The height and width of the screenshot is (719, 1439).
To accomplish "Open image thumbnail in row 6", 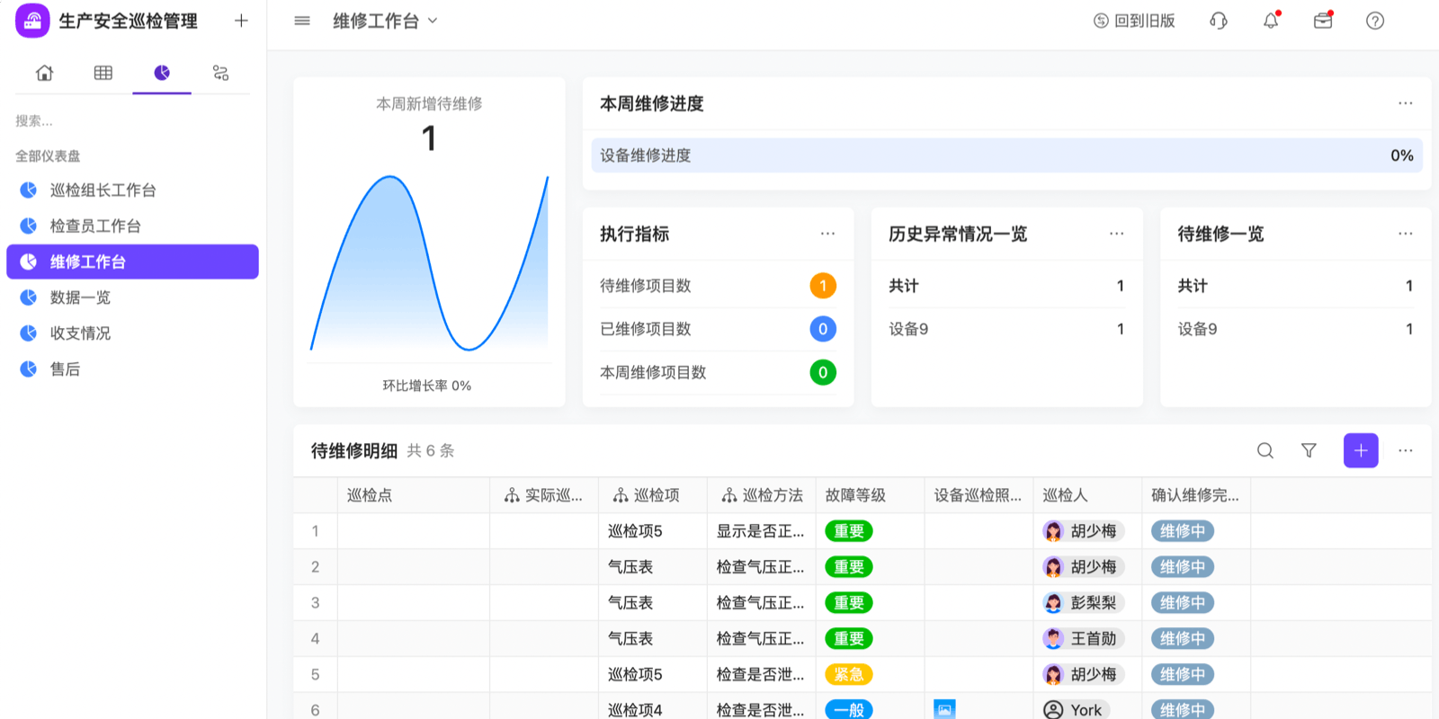I will (944, 709).
